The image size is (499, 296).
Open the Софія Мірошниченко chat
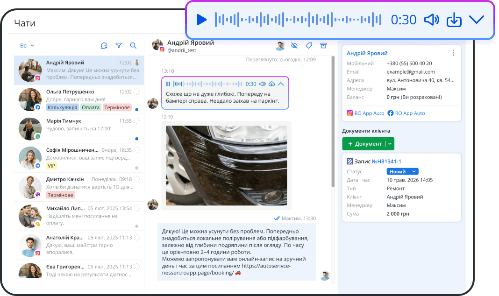coord(79,158)
